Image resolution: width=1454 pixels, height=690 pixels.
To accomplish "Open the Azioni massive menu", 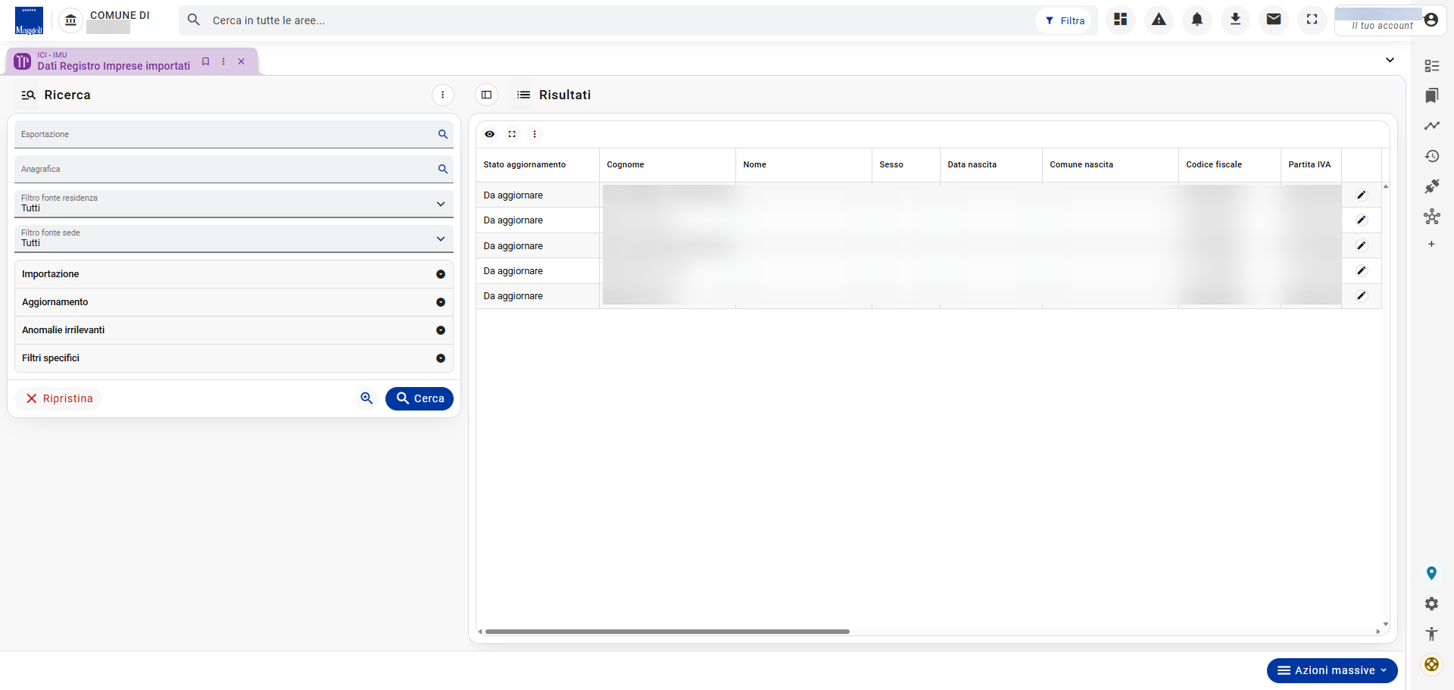I will [x=1332, y=670].
